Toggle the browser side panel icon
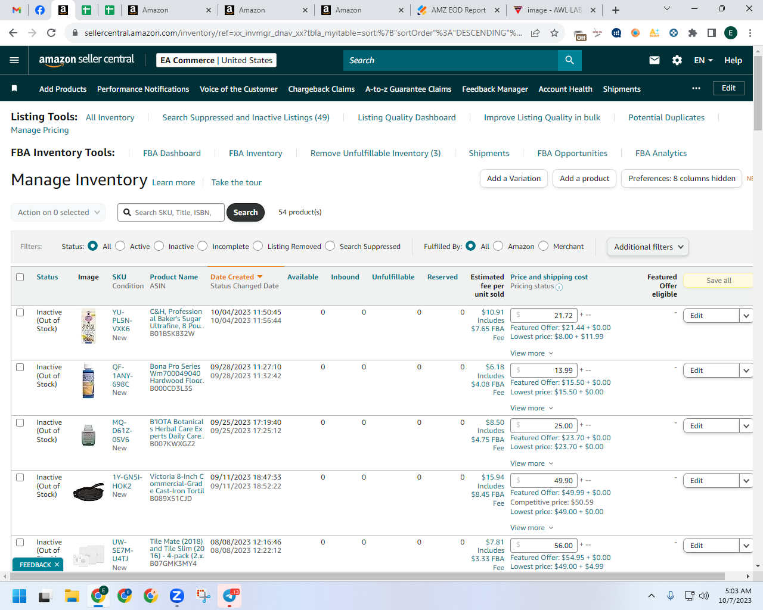This screenshot has height=610, width=763. (712, 33)
